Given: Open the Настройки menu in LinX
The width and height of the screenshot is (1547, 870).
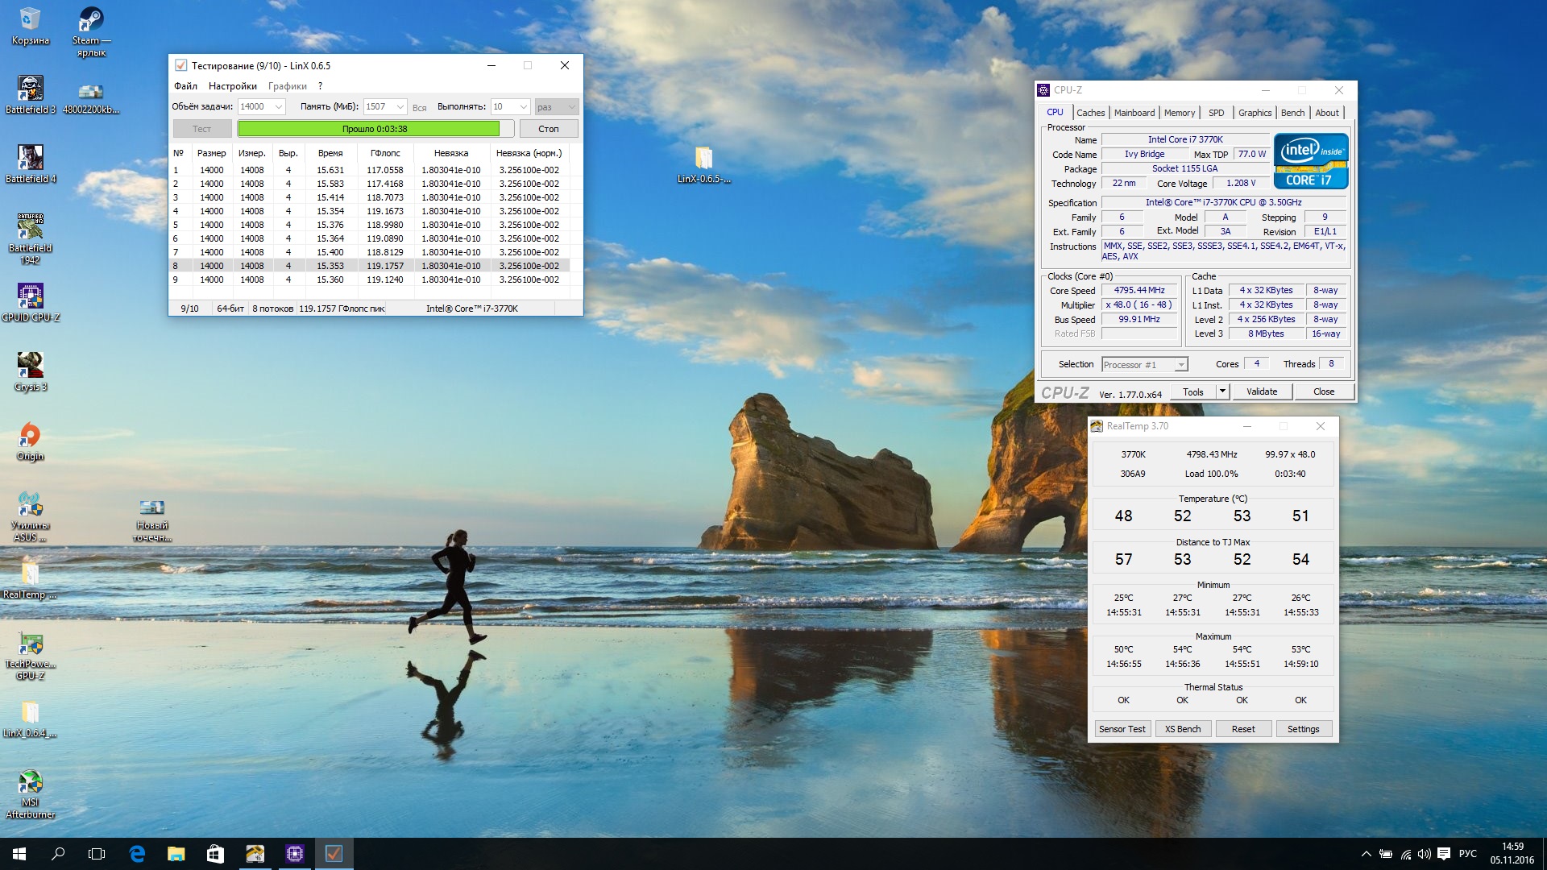Looking at the screenshot, I should 232,86.
